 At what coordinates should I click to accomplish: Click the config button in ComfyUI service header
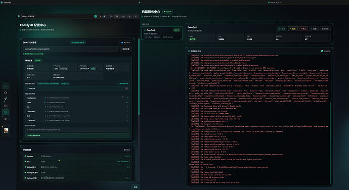pyautogui.click(x=314, y=29)
